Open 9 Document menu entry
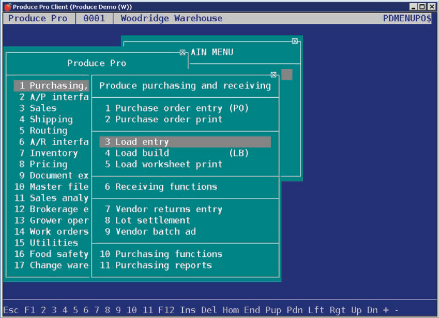This screenshot has width=439, height=318. [54, 176]
